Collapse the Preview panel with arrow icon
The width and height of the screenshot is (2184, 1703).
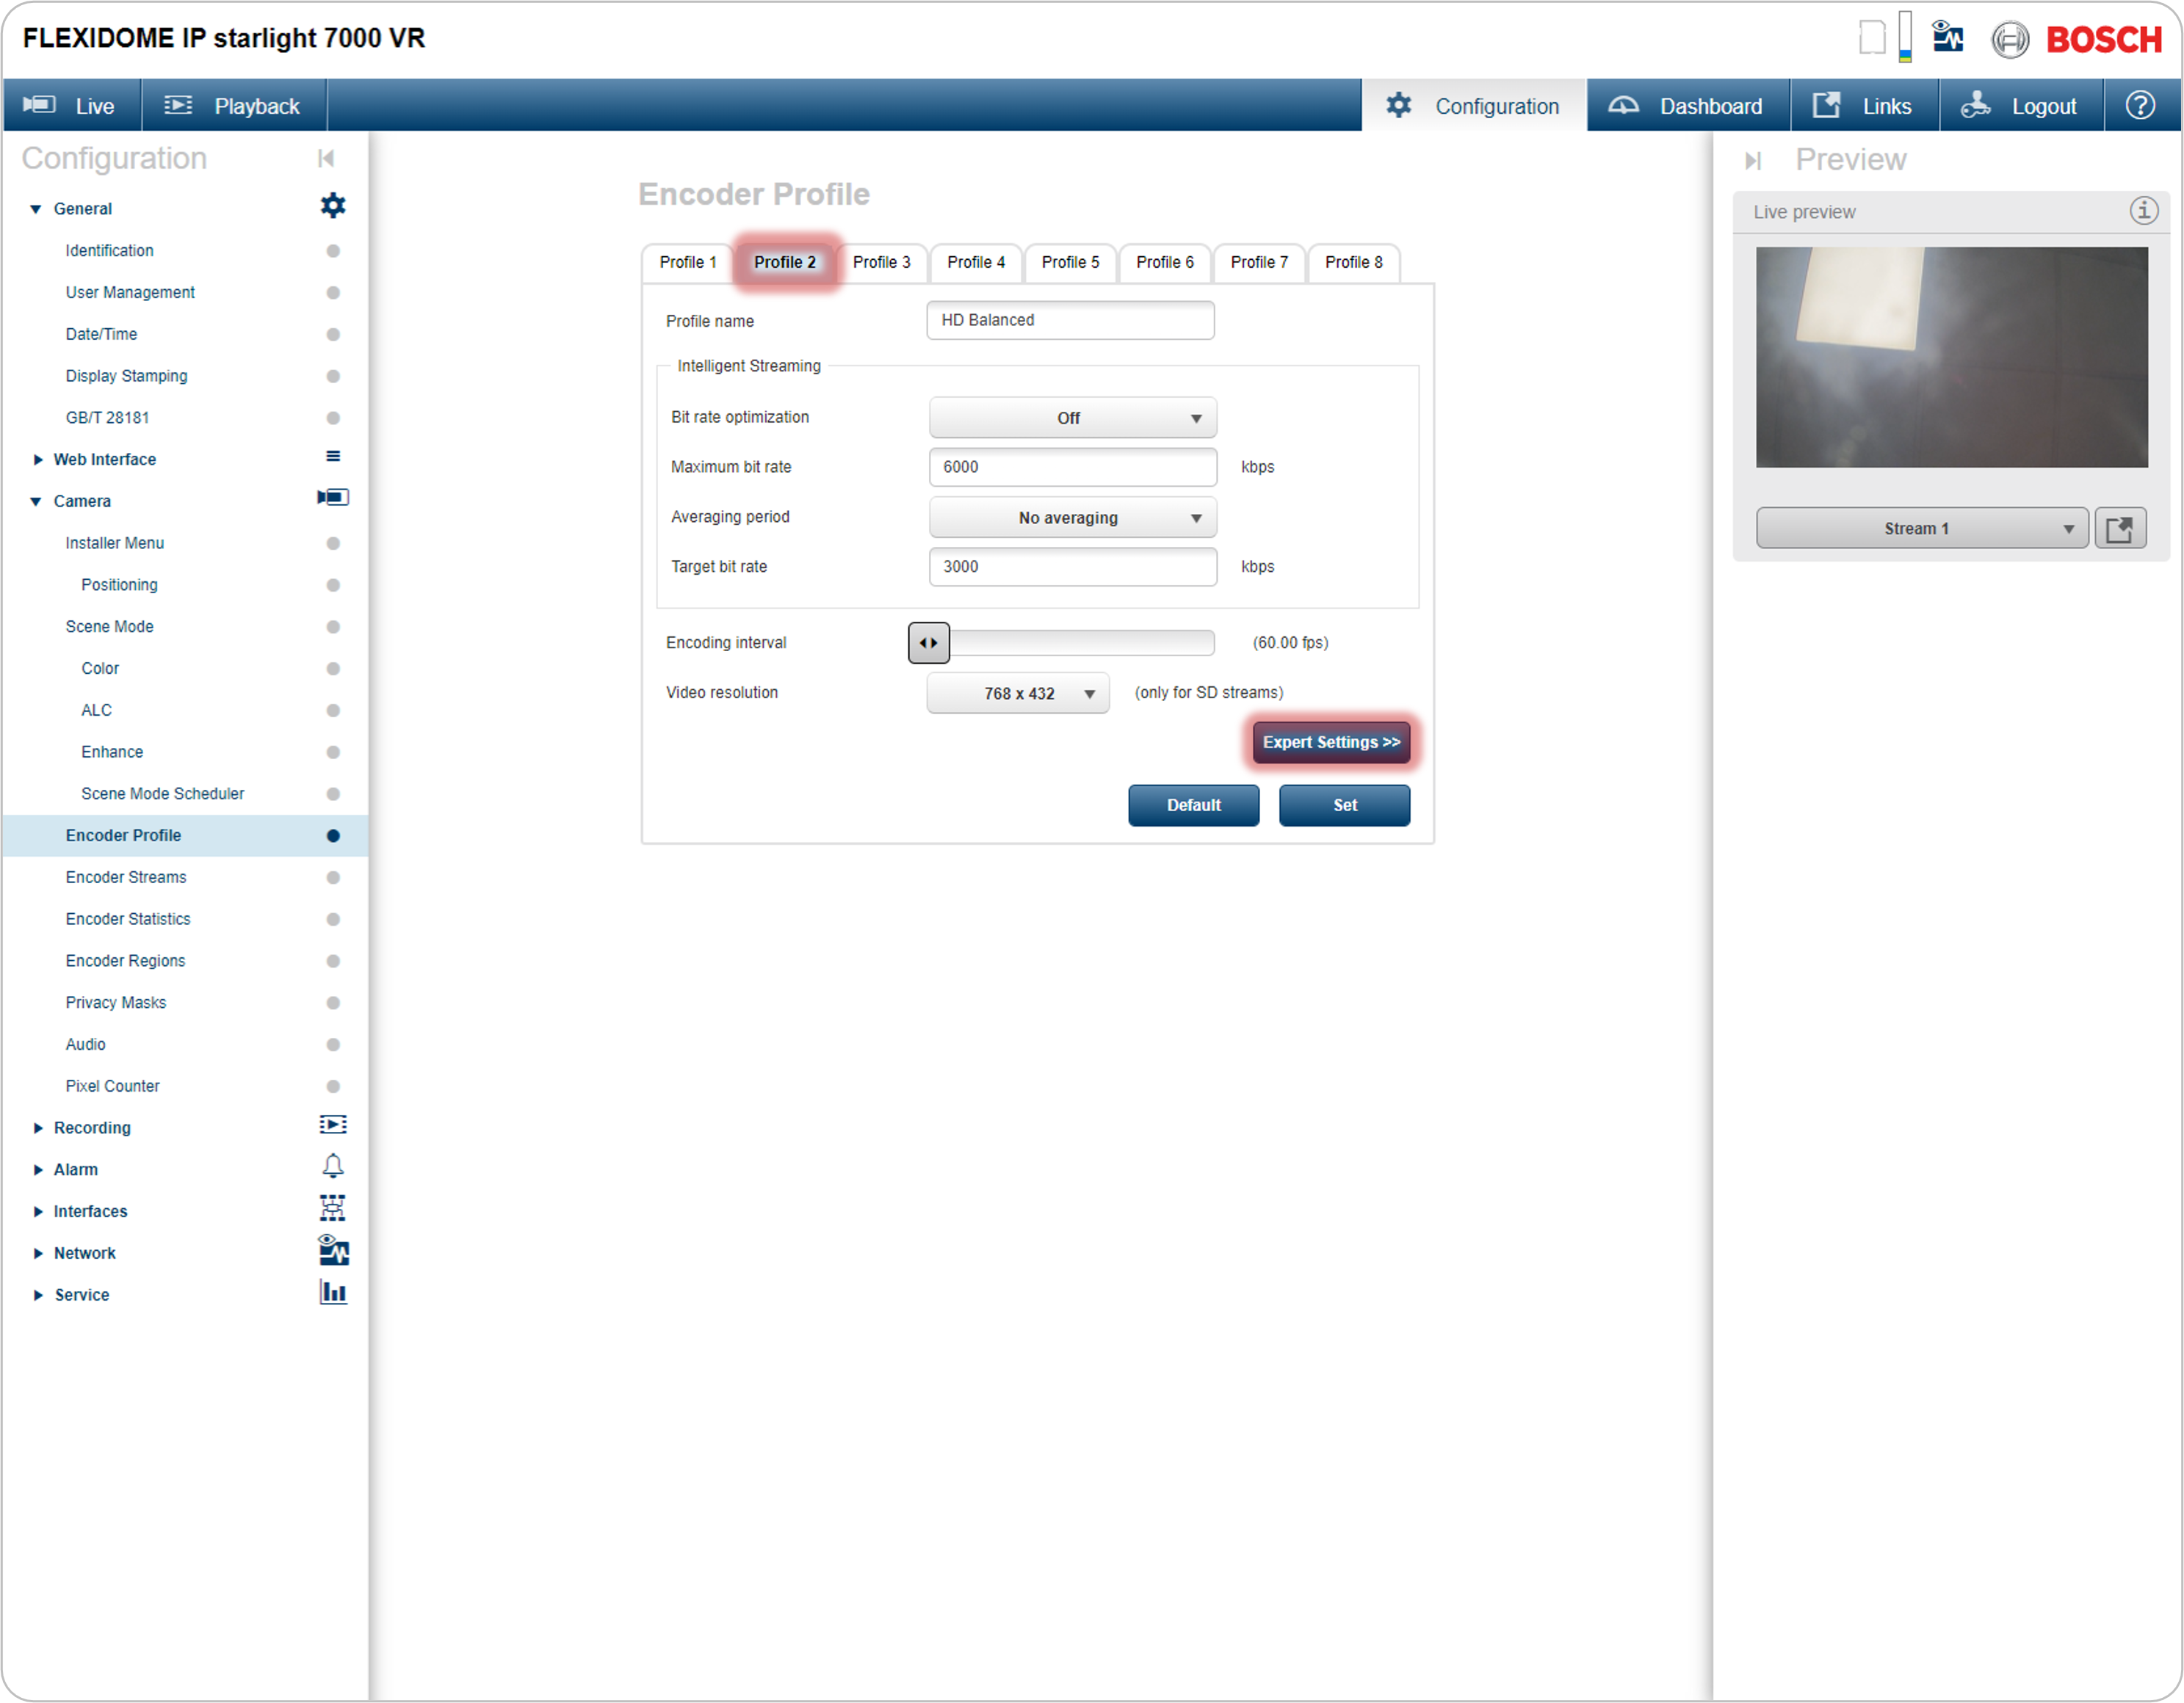tap(1753, 161)
